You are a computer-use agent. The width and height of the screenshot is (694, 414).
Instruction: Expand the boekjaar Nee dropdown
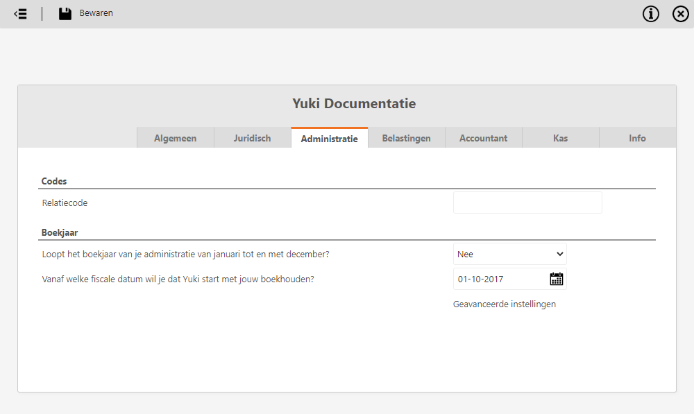[510, 254]
